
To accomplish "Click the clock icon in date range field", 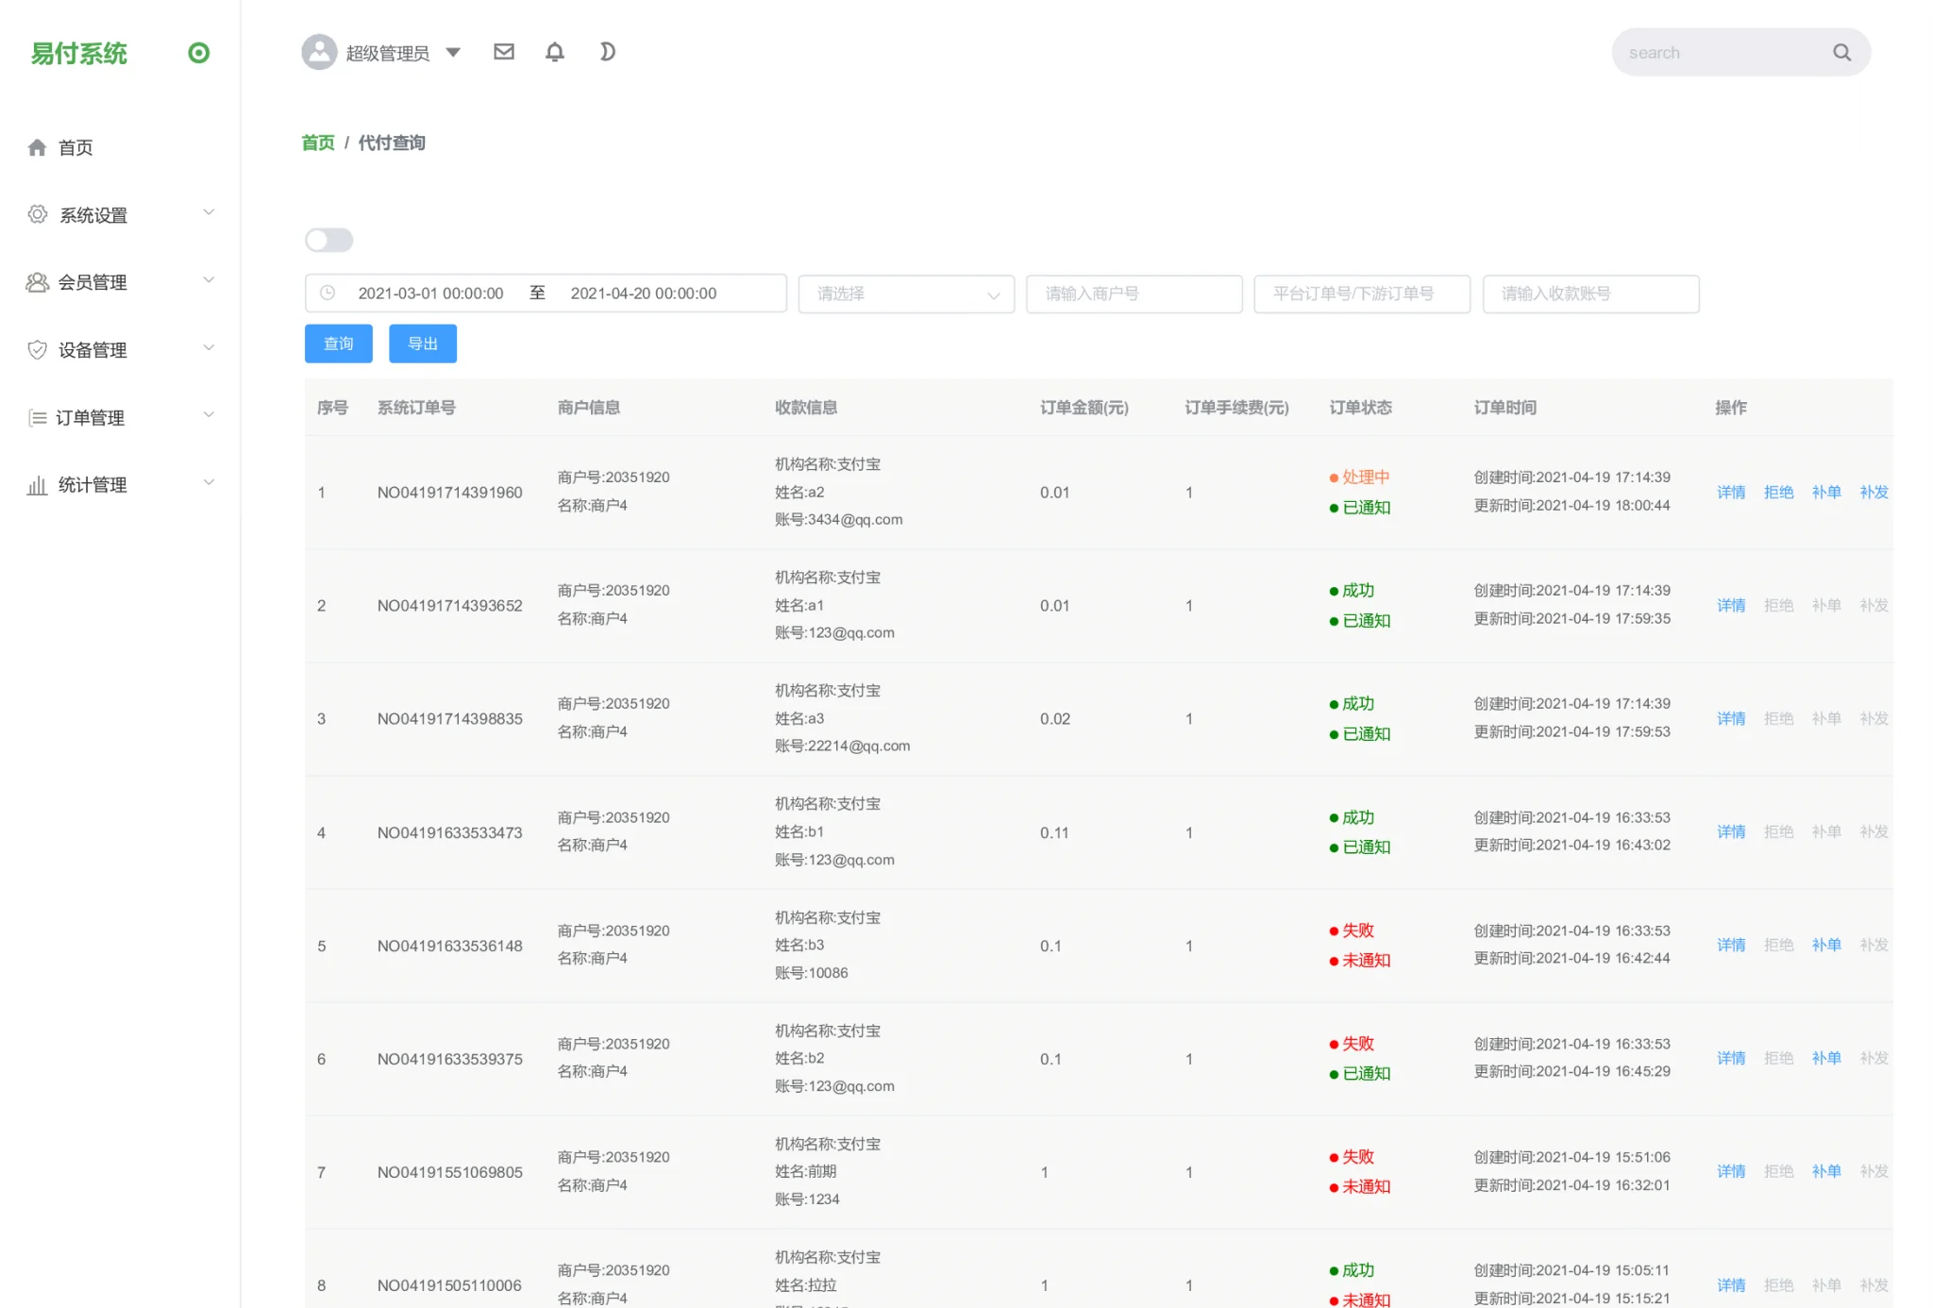I will 328,293.
